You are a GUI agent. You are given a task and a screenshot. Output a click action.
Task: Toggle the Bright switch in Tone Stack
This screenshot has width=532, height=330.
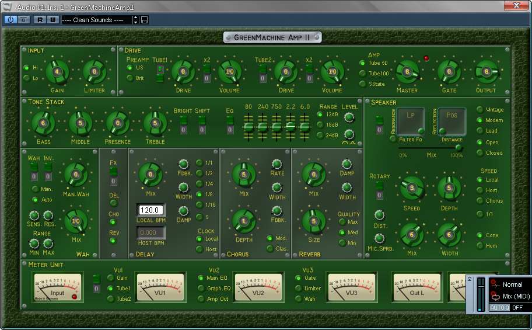coord(183,120)
